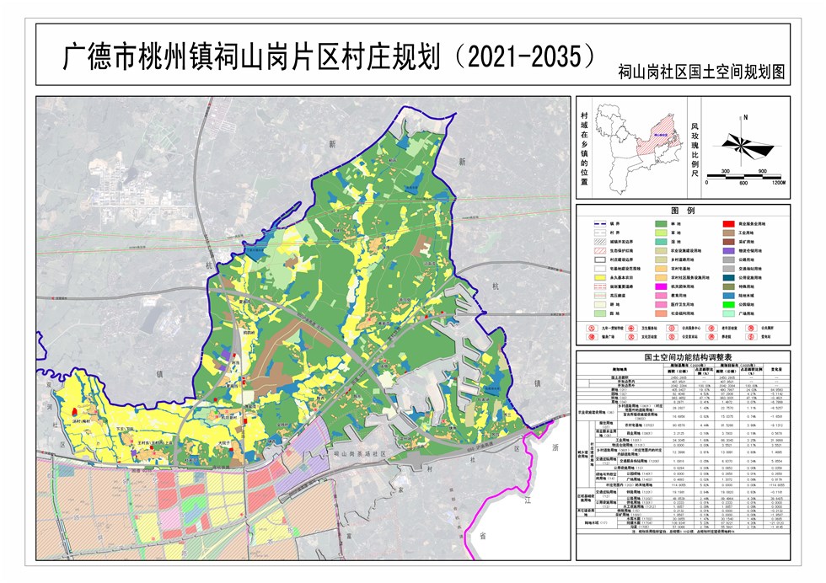Select the purple 物流仓储用地 legend swatch
Screen dimensions: 826x583
729,250
